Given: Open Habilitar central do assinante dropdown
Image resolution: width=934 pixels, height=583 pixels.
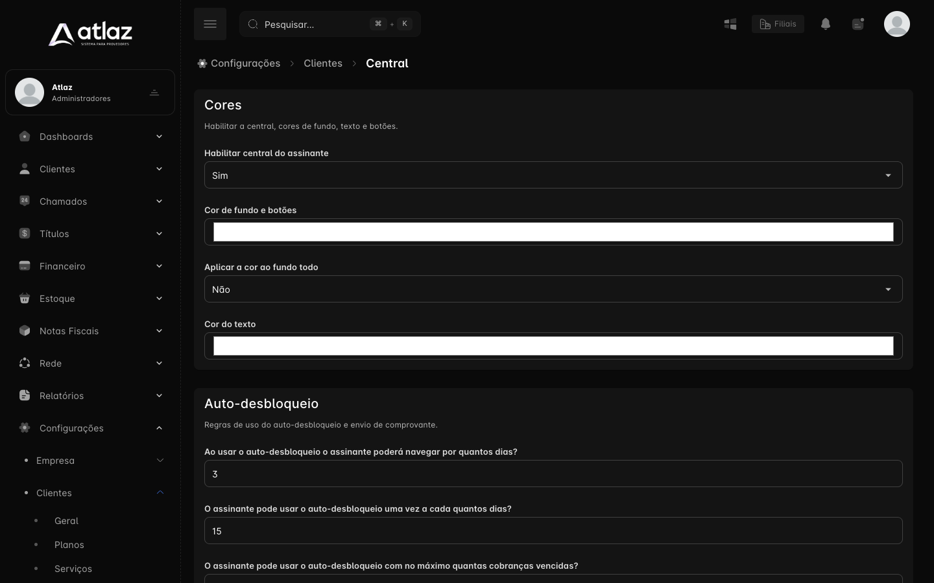Looking at the screenshot, I should point(553,175).
